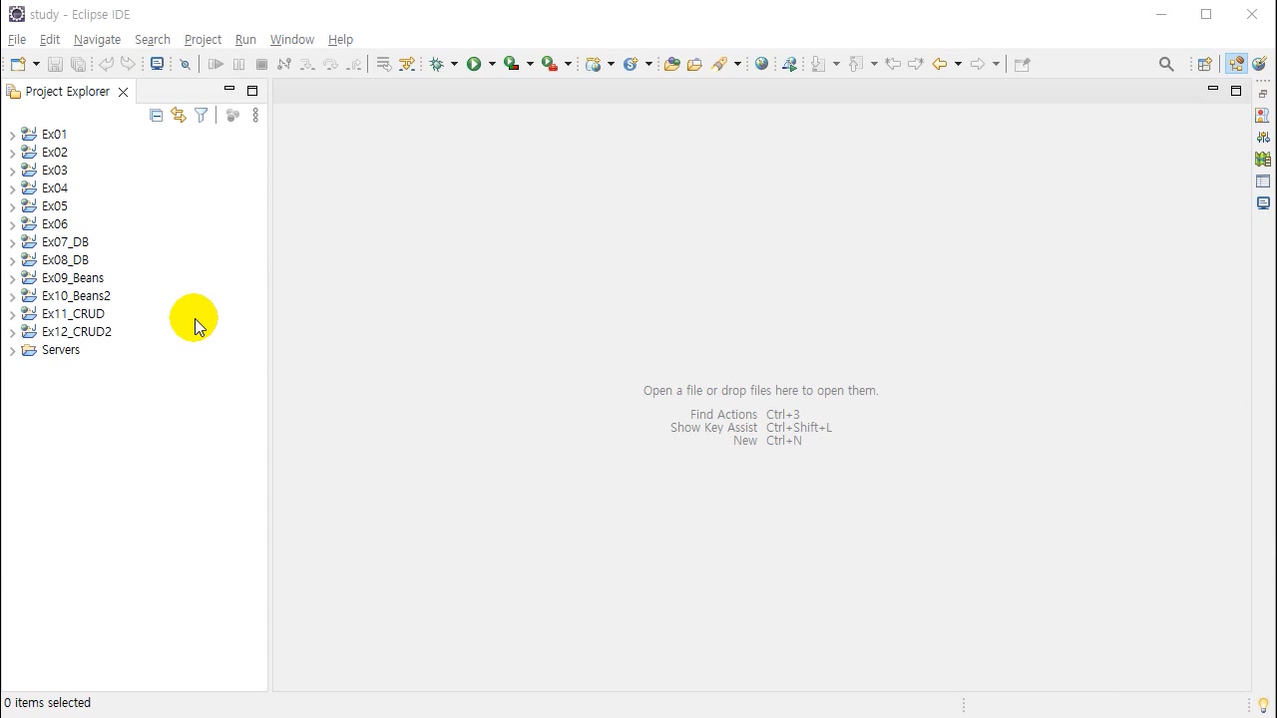
Task: Click the light bulb tip icon in status bar
Action: pyautogui.click(x=1263, y=705)
